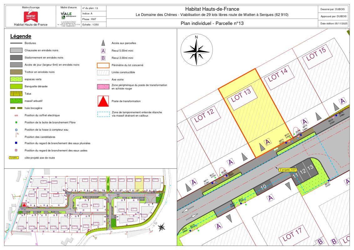Select the orange 'Périmètre du lot concerné' swatch
This screenshot has width=354, height=250.
pos(103,65)
